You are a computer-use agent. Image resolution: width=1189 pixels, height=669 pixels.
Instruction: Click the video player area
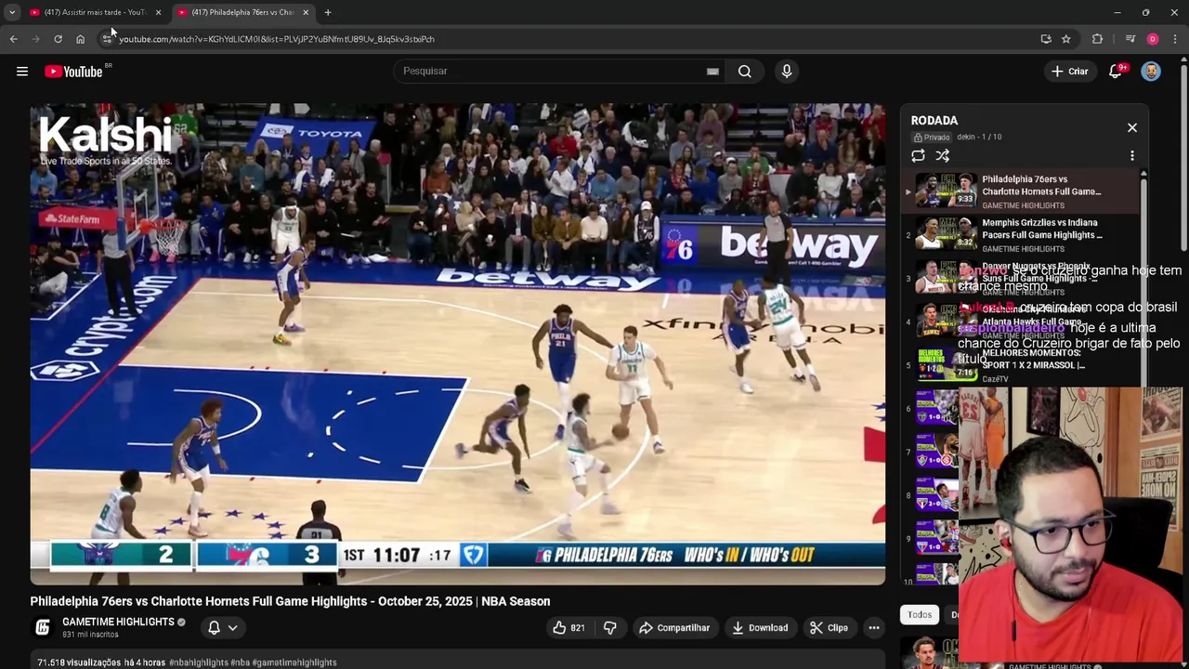coord(457,344)
